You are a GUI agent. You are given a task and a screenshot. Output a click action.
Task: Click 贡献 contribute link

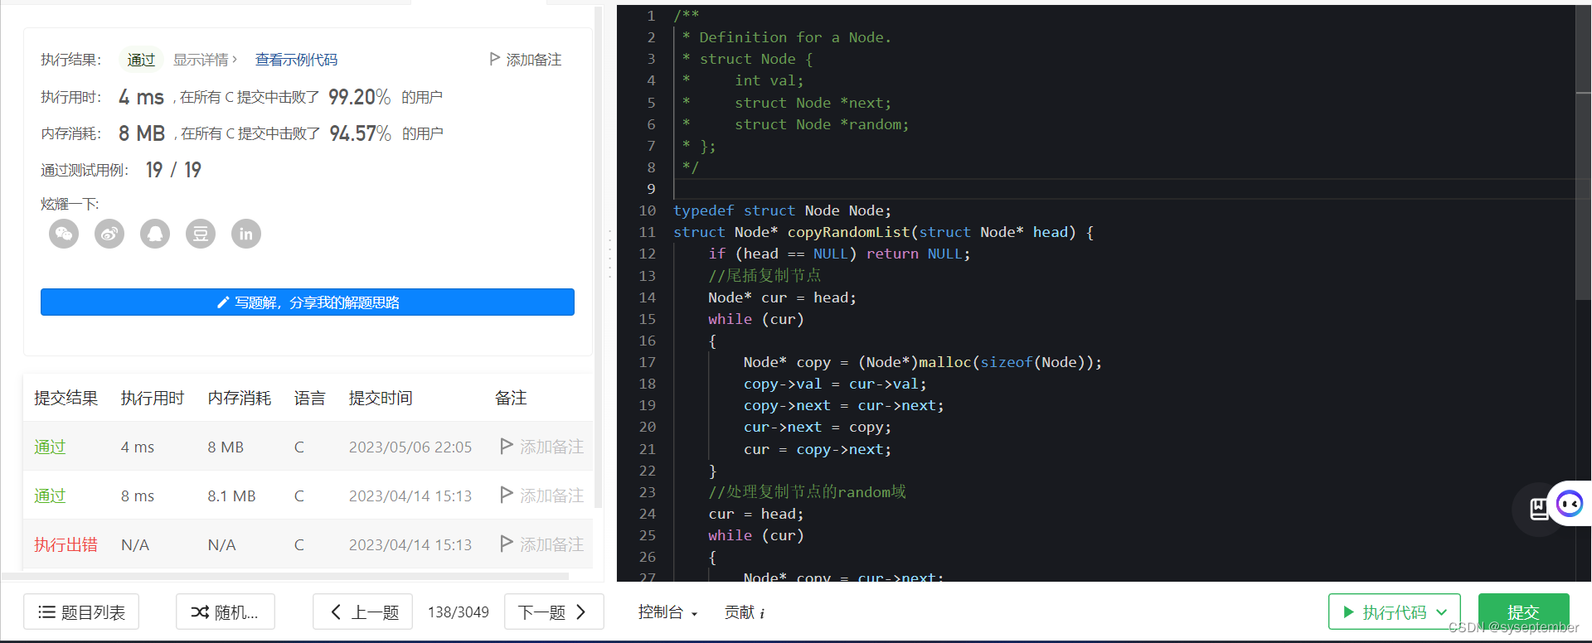pyautogui.click(x=740, y=612)
